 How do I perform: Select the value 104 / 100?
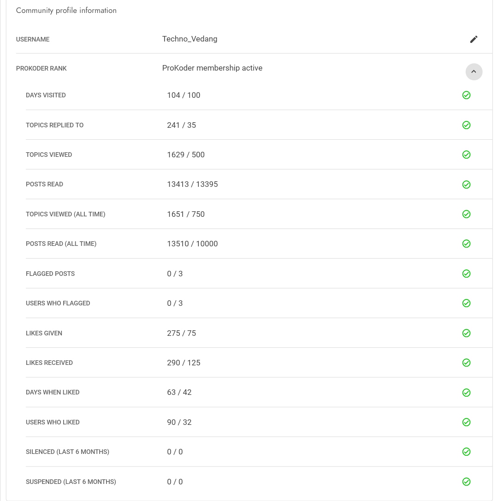(x=184, y=95)
